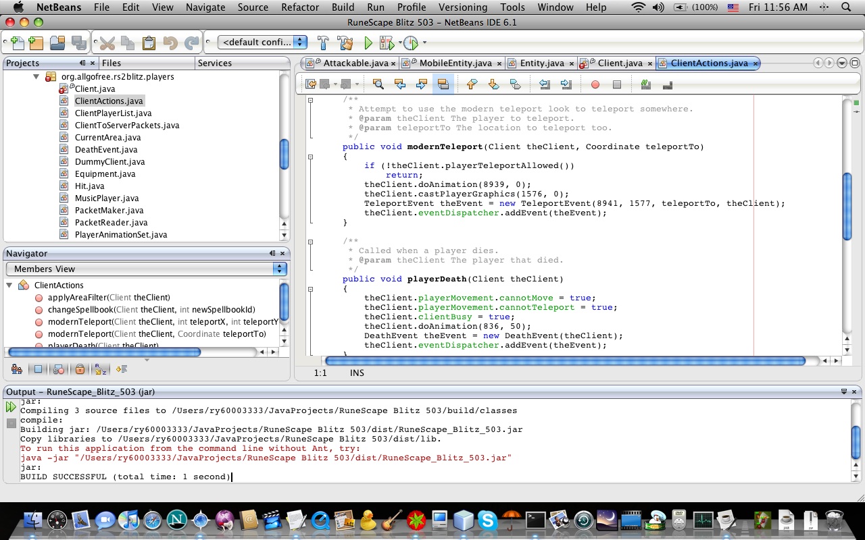Click the Find Next Occurrence icon
865x540 pixels.
(421, 84)
